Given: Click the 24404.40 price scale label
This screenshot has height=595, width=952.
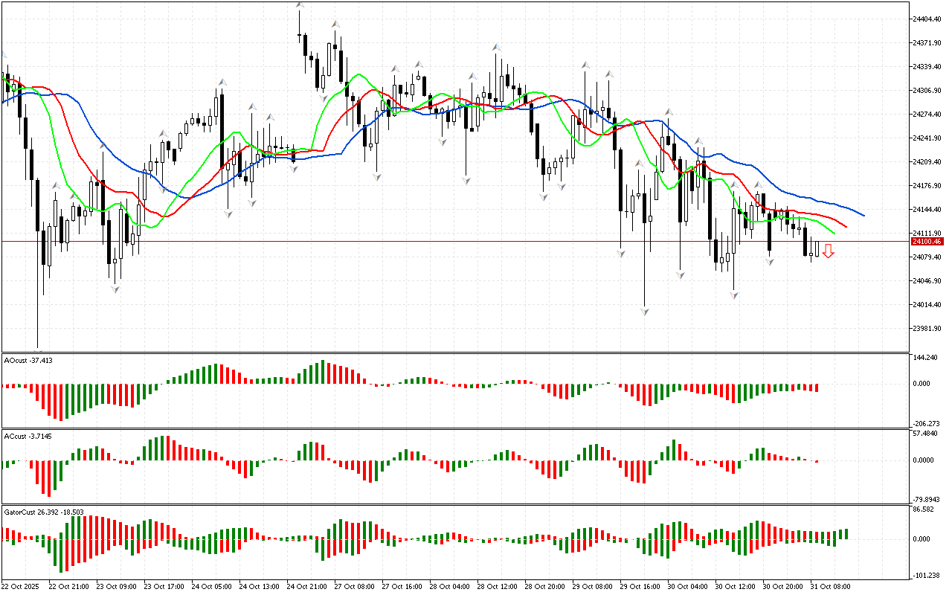Looking at the screenshot, I should (927, 19).
